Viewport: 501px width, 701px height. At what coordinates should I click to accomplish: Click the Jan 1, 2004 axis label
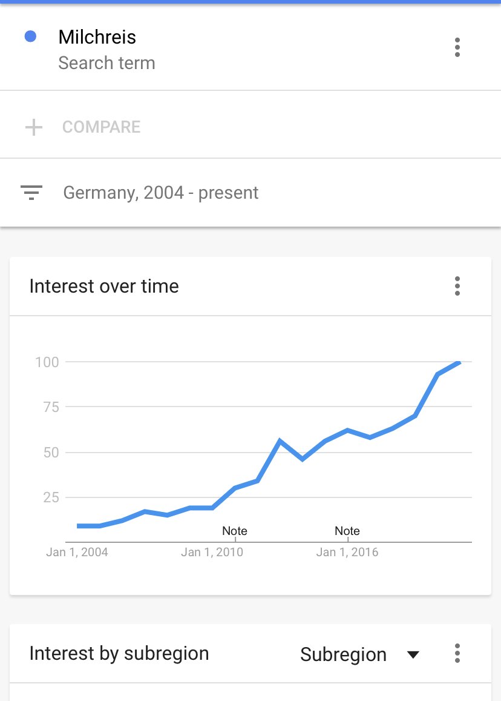click(77, 552)
